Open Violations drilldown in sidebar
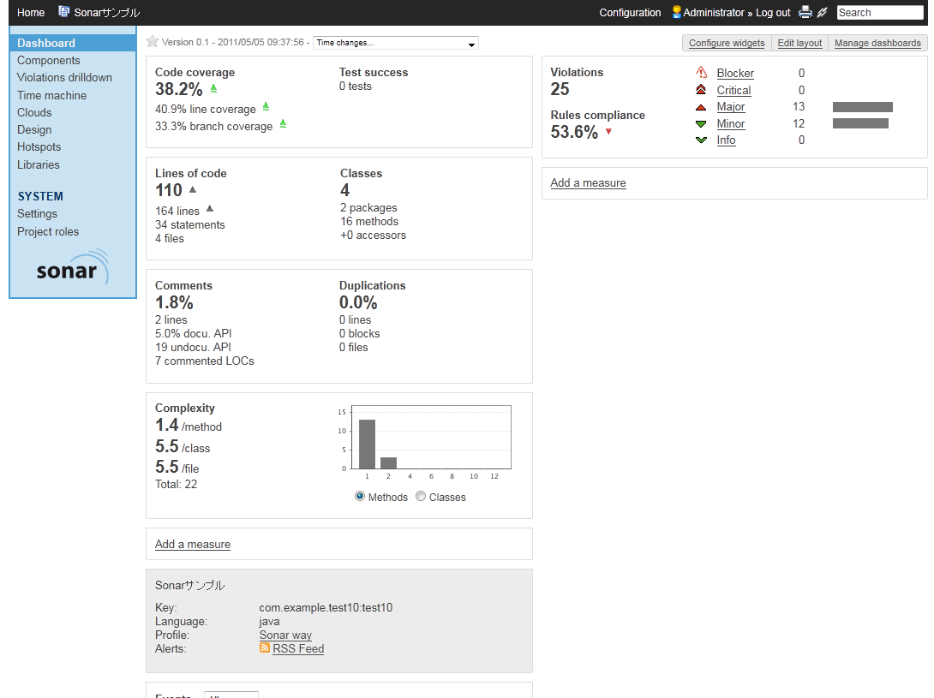 64,77
